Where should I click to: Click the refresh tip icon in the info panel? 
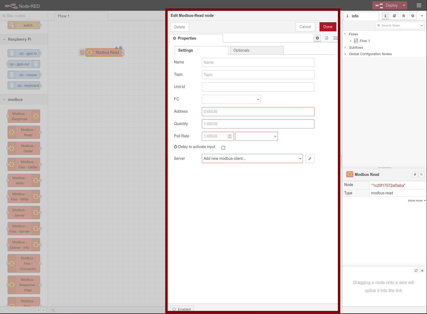point(416,271)
